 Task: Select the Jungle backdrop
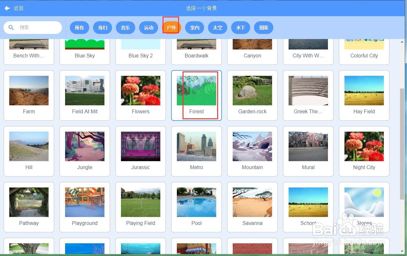pos(85,151)
